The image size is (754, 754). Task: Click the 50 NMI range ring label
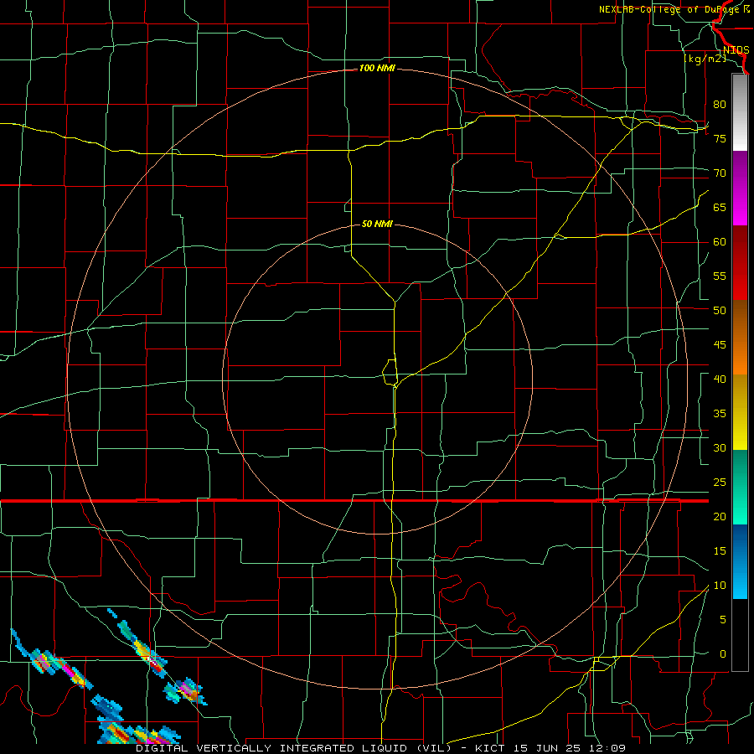coord(377,224)
